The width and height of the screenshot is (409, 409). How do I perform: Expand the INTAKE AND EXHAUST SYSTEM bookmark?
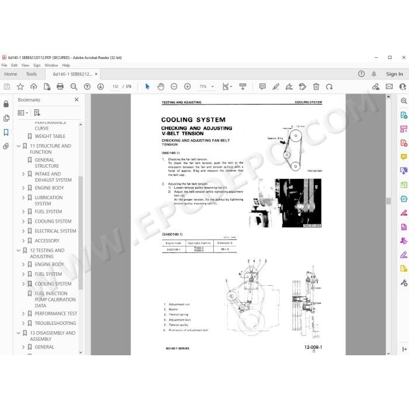[x=23, y=174]
